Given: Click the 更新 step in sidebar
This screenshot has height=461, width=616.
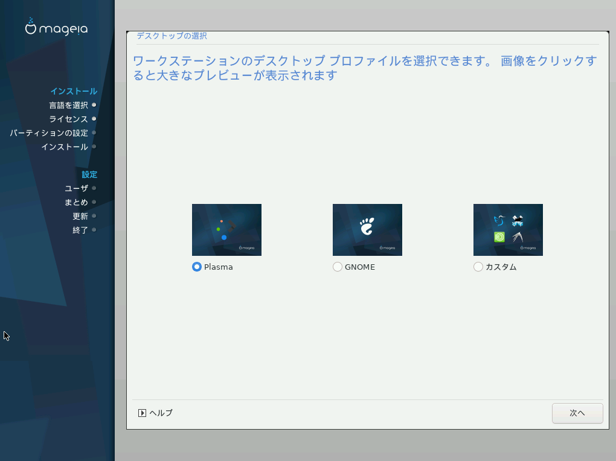Looking at the screenshot, I should pyautogui.click(x=80, y=216).
